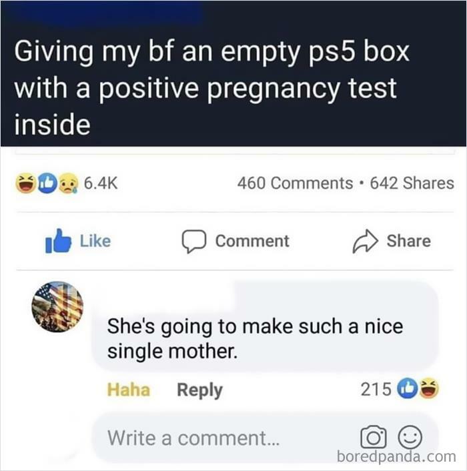467x471 pixels.
Task: Open the commenter's flag profile picture
Action: (x=58, y=308)
